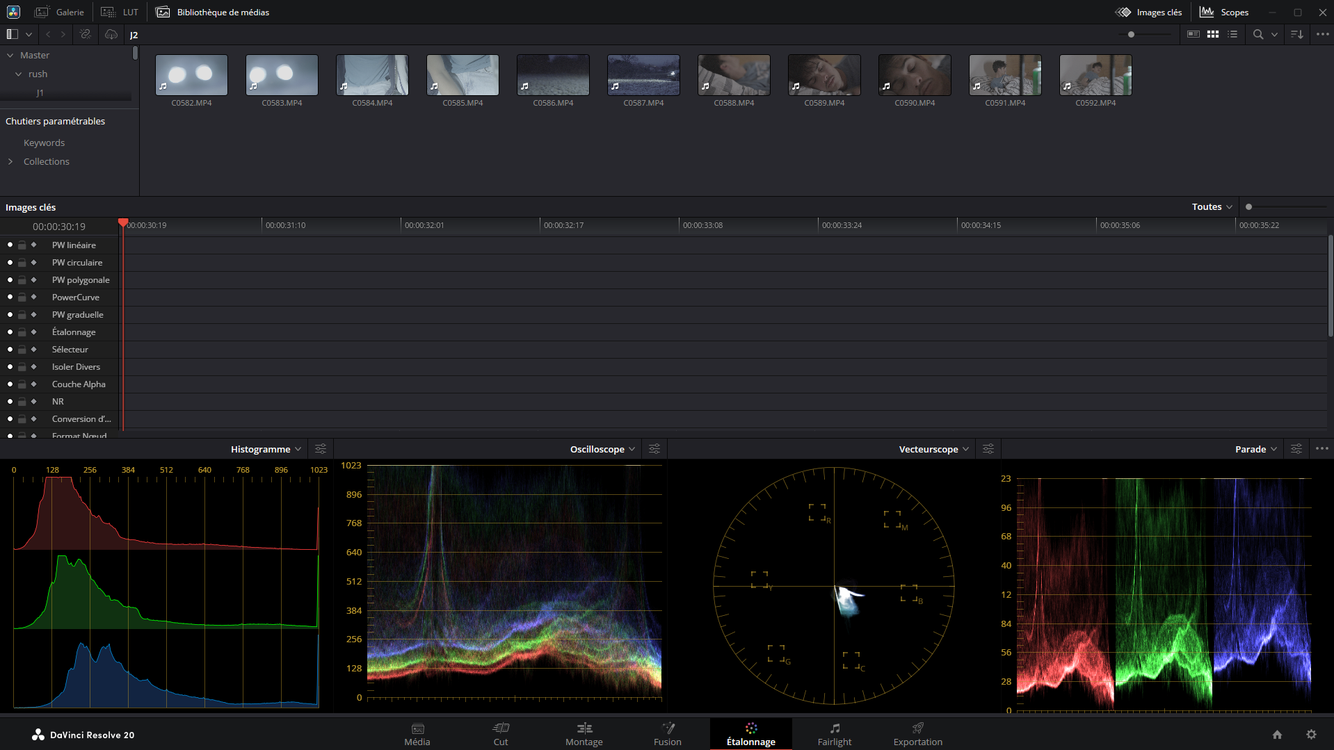1334x750 pixels.
Task: Toggle enable dot for PW linéaire track
Action: click(10, 245)
